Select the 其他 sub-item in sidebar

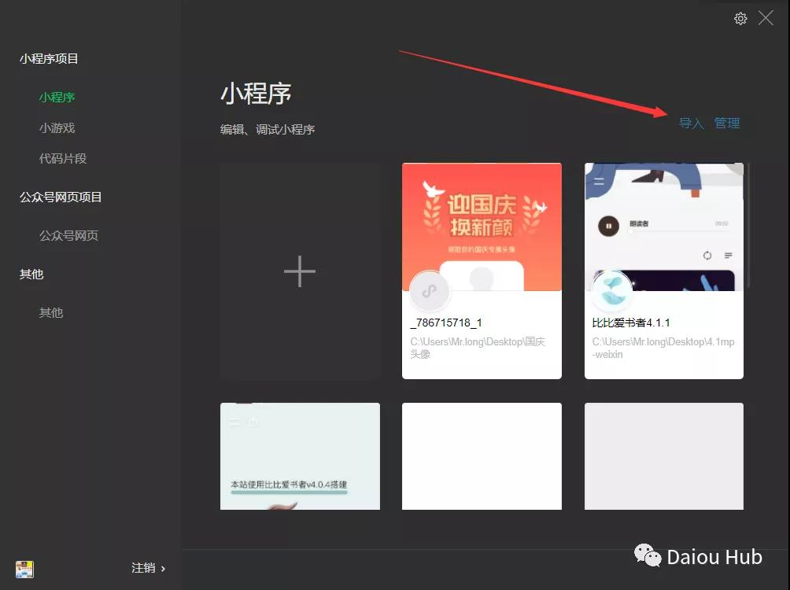(51, 312)
